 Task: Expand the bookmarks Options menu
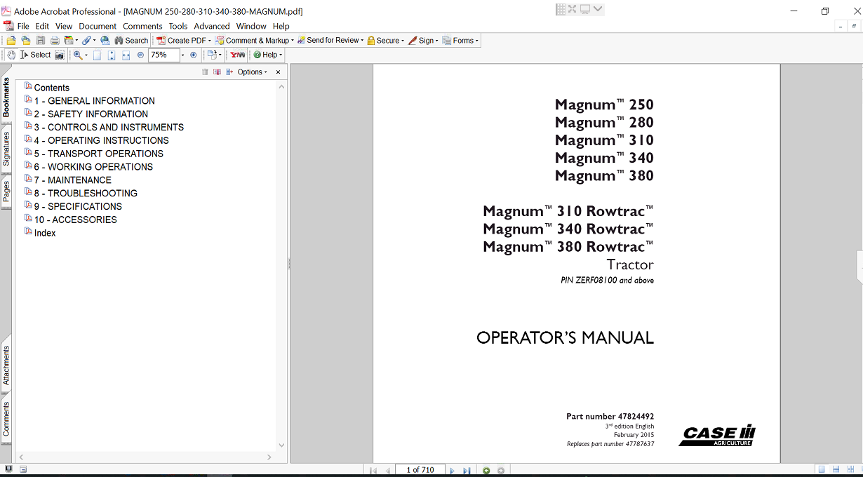pyautogui.click(x=252, y=72)
